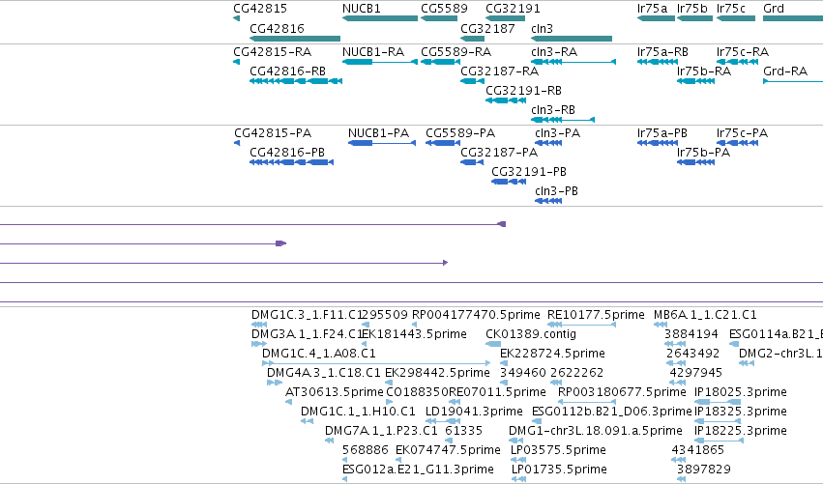Select the Grd gene label
The width and height of the screenshot is (823, 484).
click(x=774, y=9)
